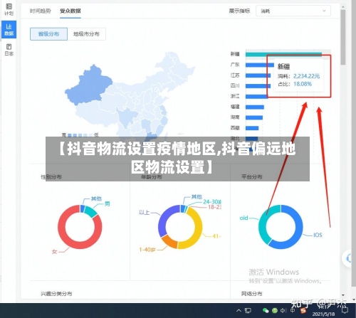356x318 pixels.
Task: Click the 浙江 row label in the bar chart
Action: [x=235, y=96]
